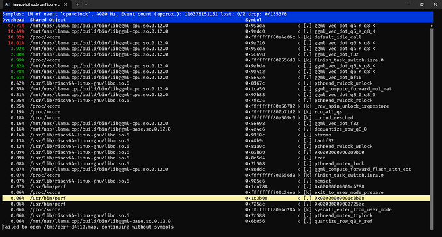Click the 'Failed to open /tmp/perf-84510.map' message
Viewport: 442px width, 237px height.
(88, 227)
